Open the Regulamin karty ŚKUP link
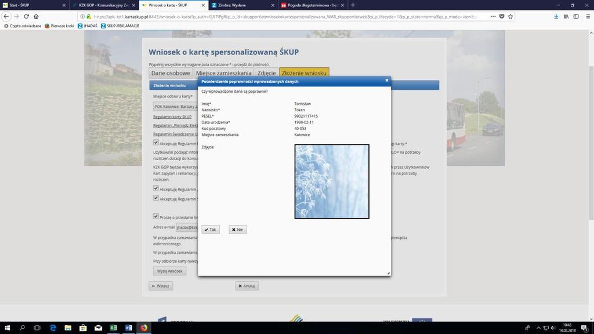The image size is (594, 334). (x=172, y=117)
